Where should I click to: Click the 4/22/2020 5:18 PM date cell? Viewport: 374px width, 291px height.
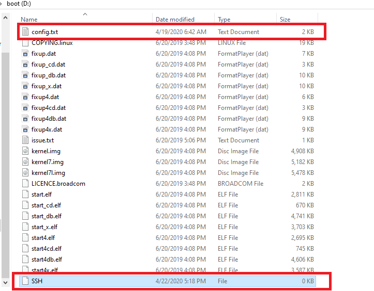pos(181,281)
